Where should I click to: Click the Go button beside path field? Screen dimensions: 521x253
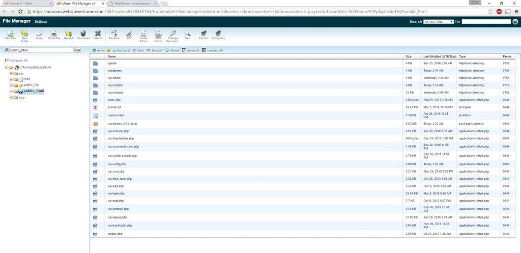pyautogui.click(x=77, y=50)
